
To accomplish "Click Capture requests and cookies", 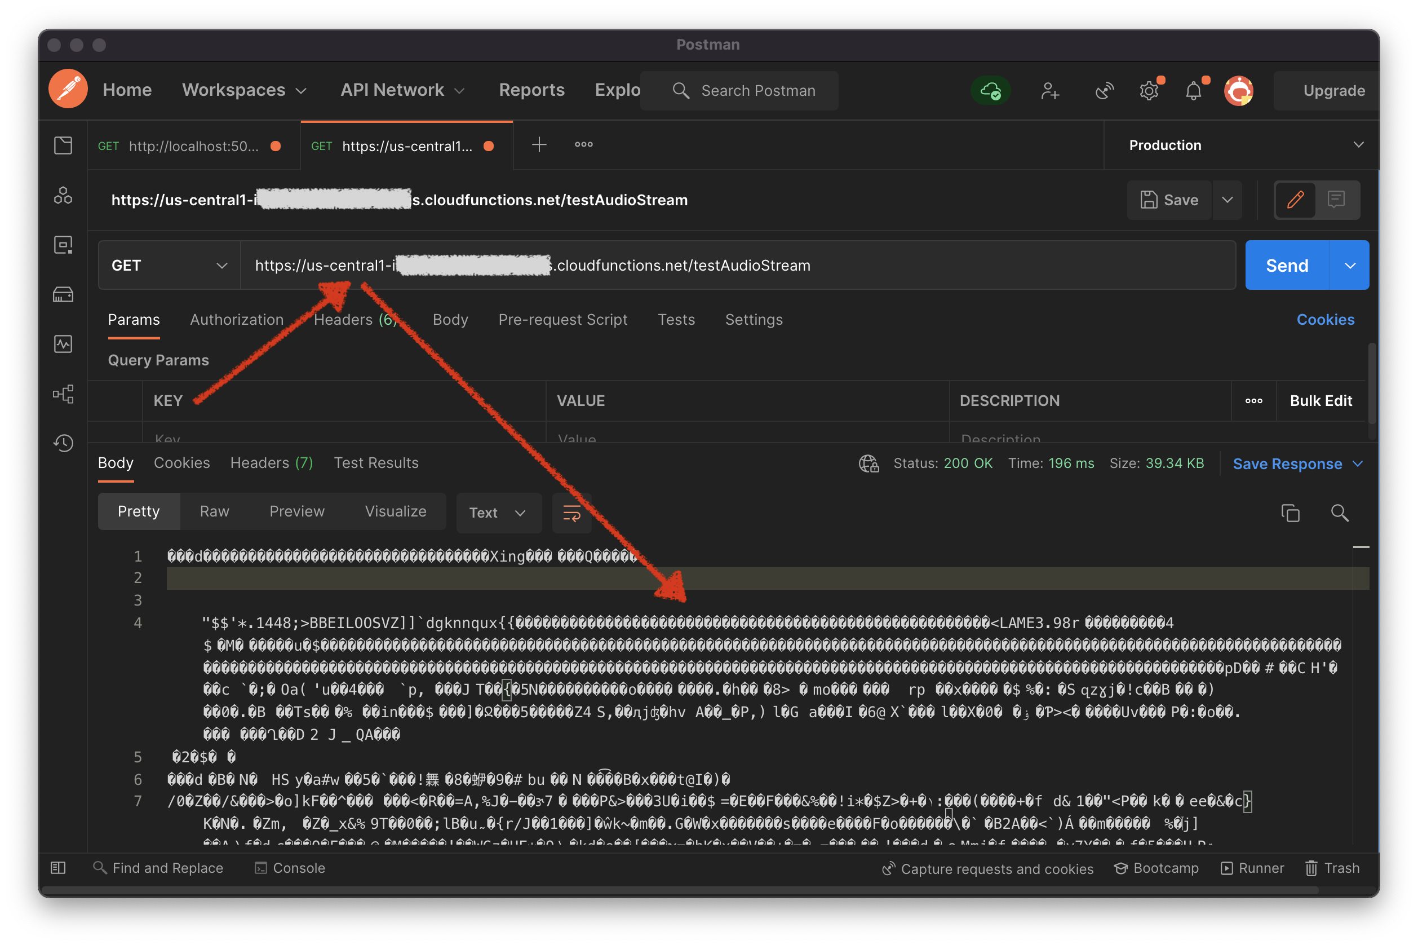I will click(x=987, y=868).
